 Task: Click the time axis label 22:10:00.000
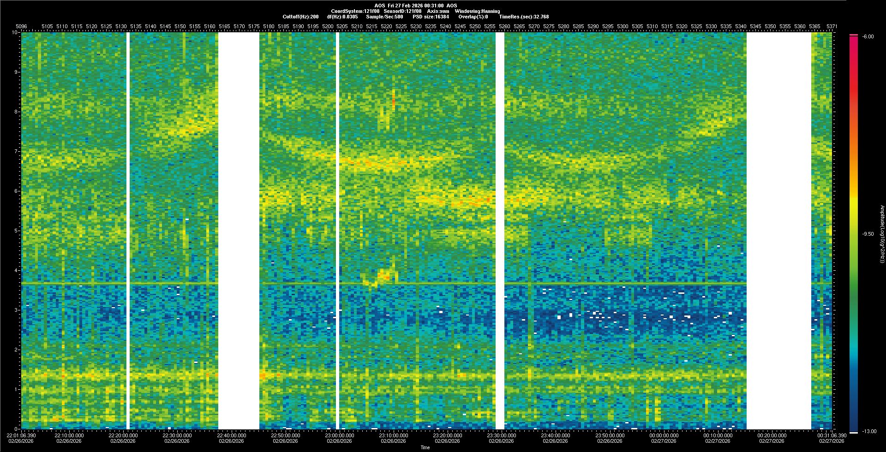[69, 435]
